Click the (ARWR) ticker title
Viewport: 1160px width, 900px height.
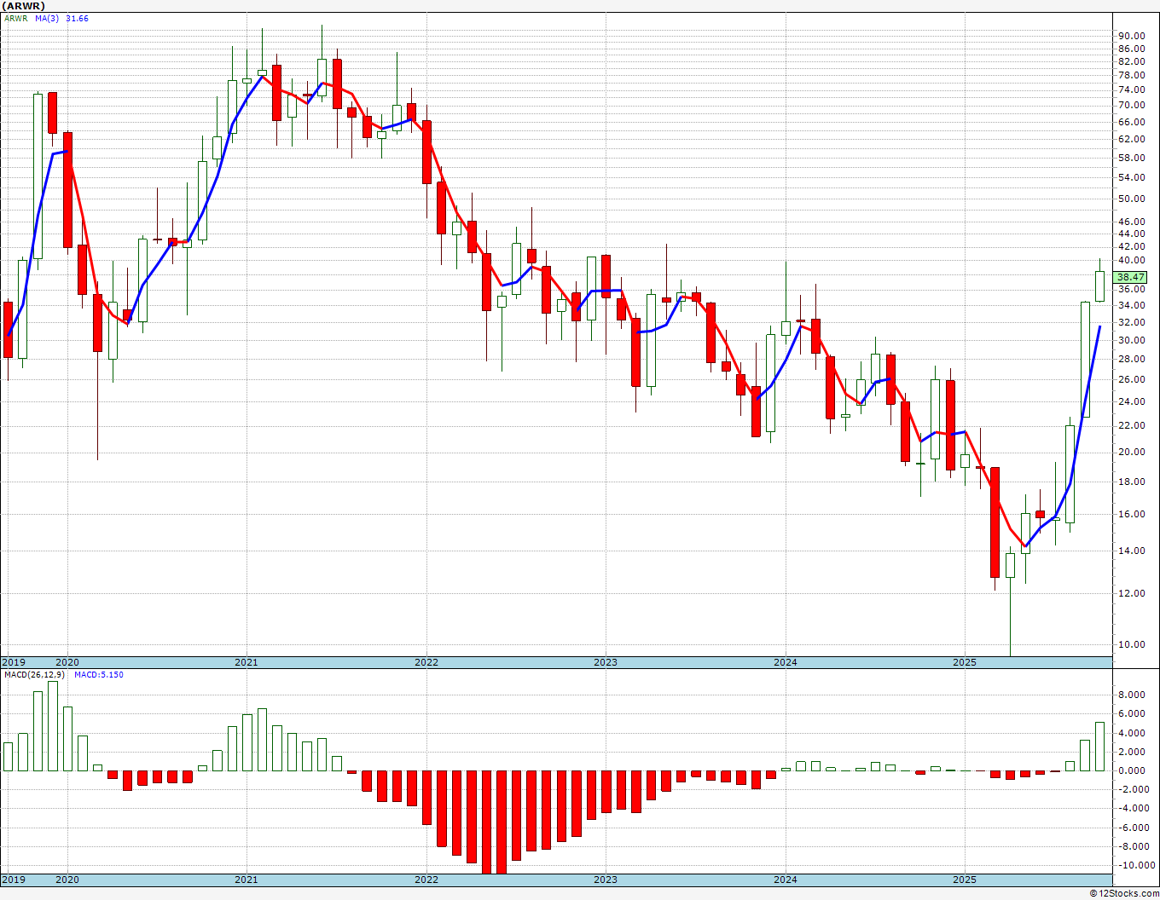pyautogui.click(x=24, y=6)
